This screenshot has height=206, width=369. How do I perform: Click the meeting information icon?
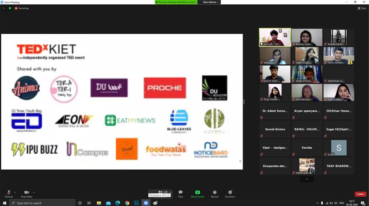coord(4,8)
